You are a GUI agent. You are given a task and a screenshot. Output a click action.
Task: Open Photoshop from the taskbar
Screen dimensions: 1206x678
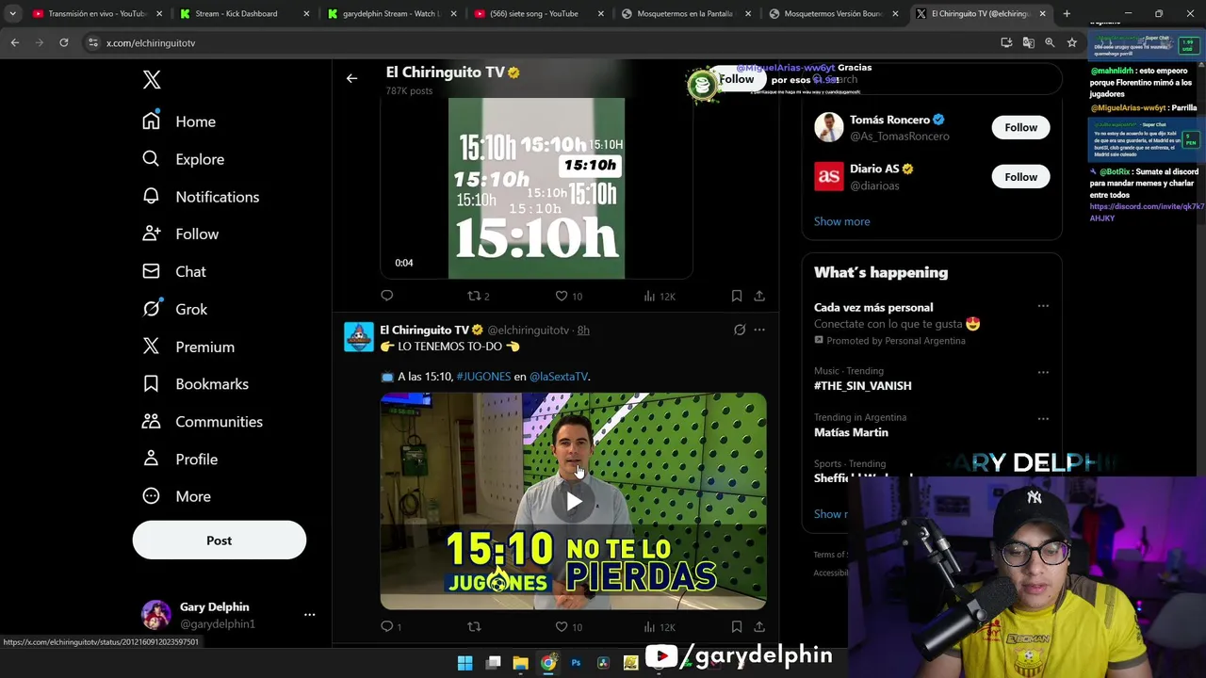pyautogui.click(x=576, y=663)
